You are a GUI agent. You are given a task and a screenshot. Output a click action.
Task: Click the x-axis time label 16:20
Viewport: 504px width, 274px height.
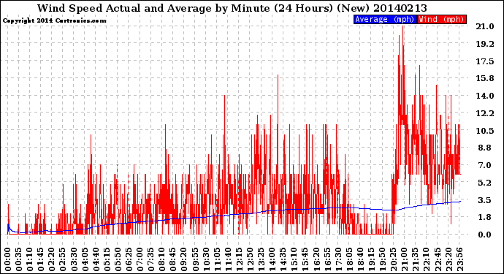[x=316, y=259]
